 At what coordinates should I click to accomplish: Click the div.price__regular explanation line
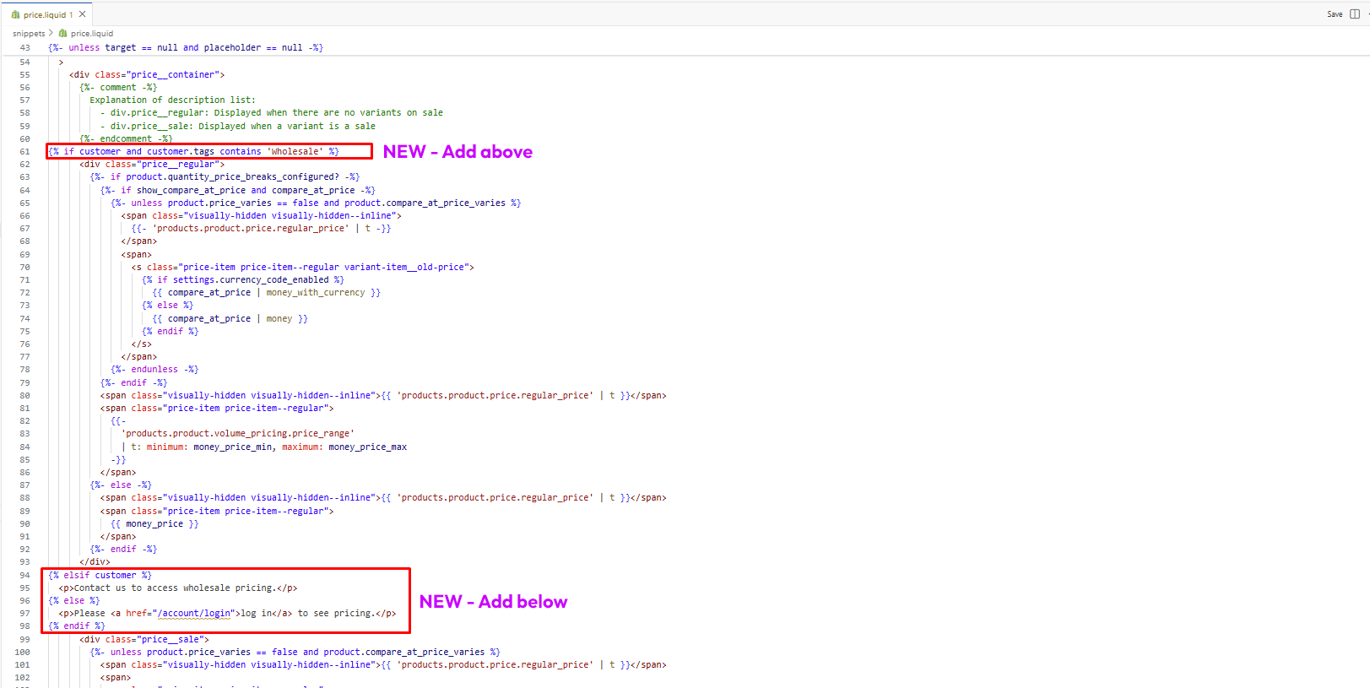click(271, 112)
